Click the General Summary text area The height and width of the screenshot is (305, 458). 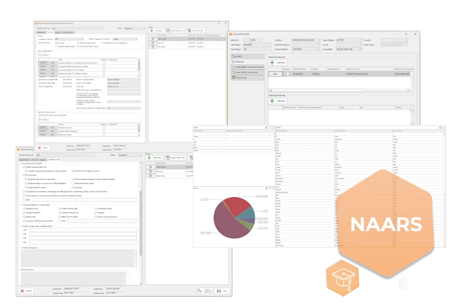[74, 278]
